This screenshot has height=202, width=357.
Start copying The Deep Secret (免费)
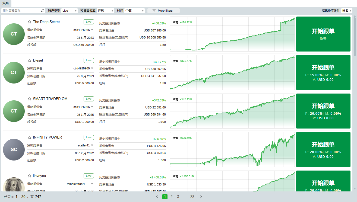(x=323, y=34)
